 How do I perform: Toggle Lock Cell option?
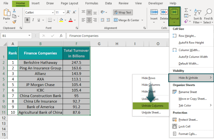(184, 126)
